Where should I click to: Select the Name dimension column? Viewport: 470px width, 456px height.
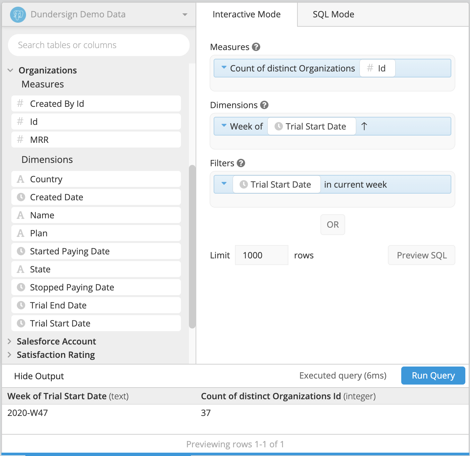point(96,215)
